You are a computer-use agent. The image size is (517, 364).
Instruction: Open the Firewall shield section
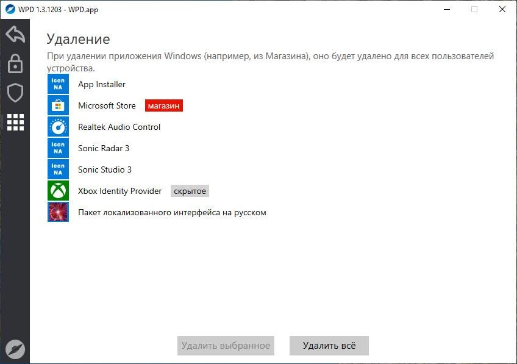(x=15, y=93)
